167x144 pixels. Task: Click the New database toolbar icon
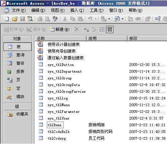(7, 19)
